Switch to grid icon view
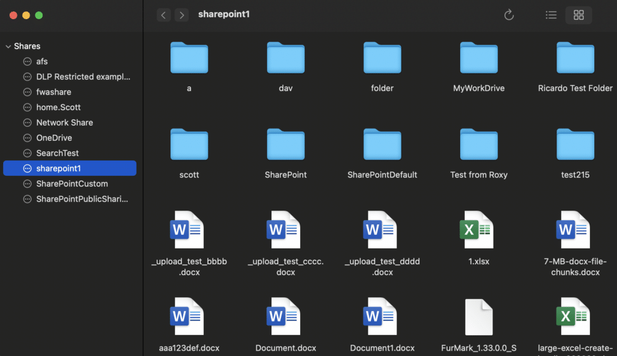617x356 pixels. (579, 15)
